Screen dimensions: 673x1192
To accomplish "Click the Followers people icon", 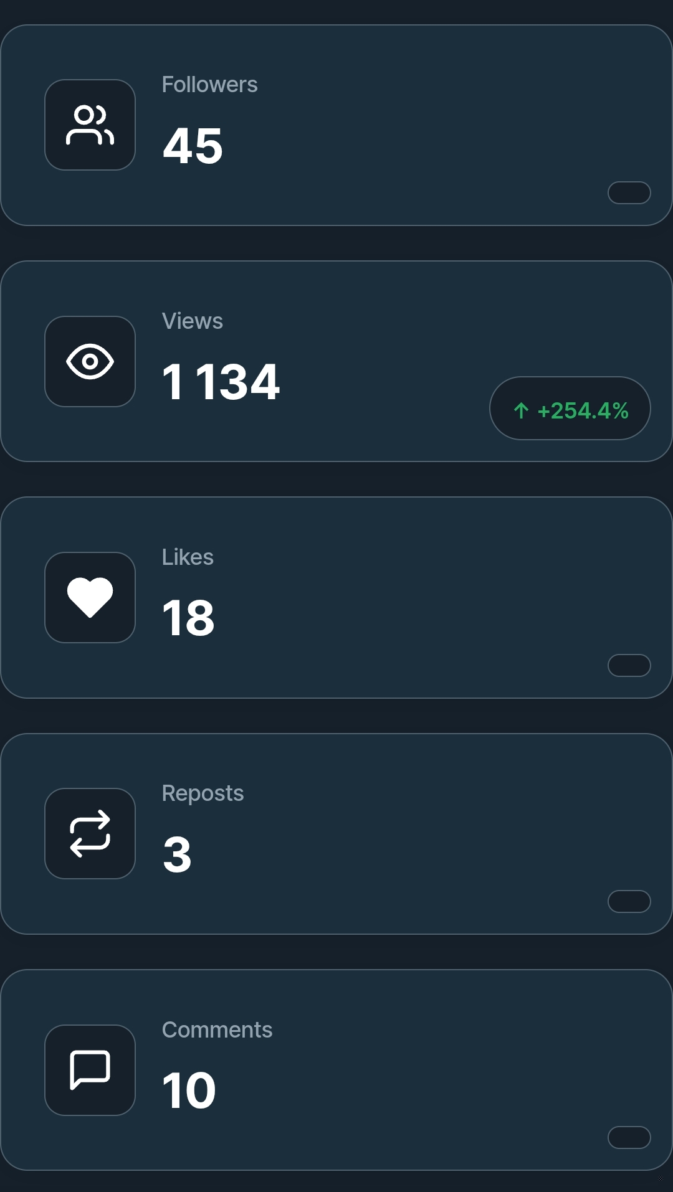I will click(x=90, y=125).
